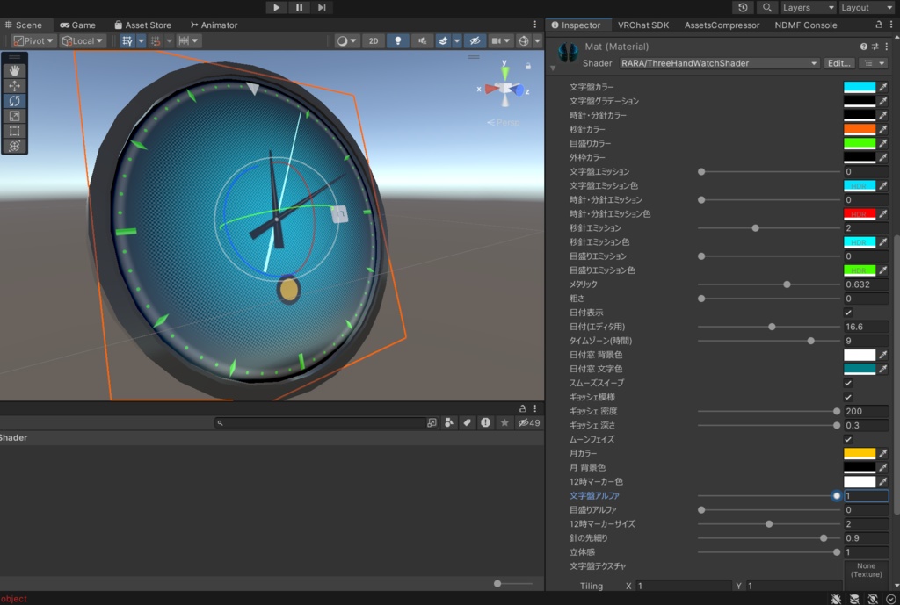Open the Layers dropdown

[x=807, y=7]
